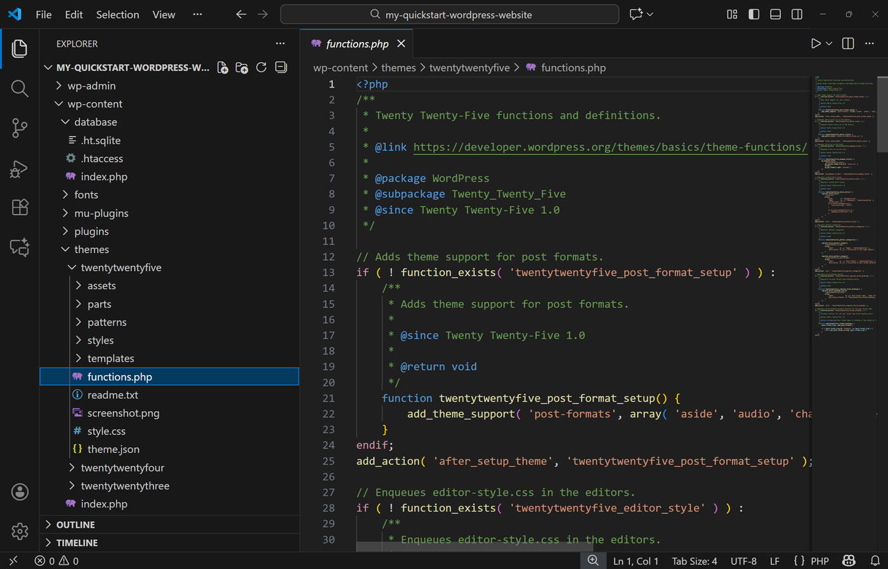Open the Run and Debug view
Image resolution: width=888 pixels, height=569 pixels.
pos(19,168)
